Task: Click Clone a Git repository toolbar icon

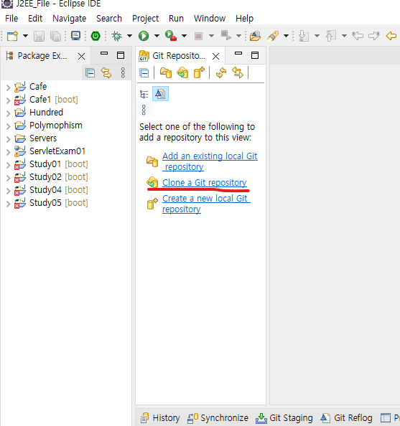Action: [182, 73]
